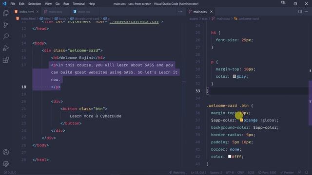Click body element in the breadcrumb
This screenshot has width=312, height=175.
[62, 18]
